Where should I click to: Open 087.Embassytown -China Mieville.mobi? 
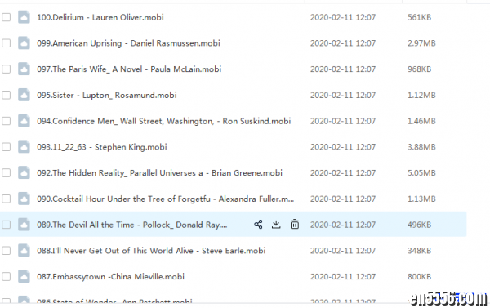[x=110, y=277]
